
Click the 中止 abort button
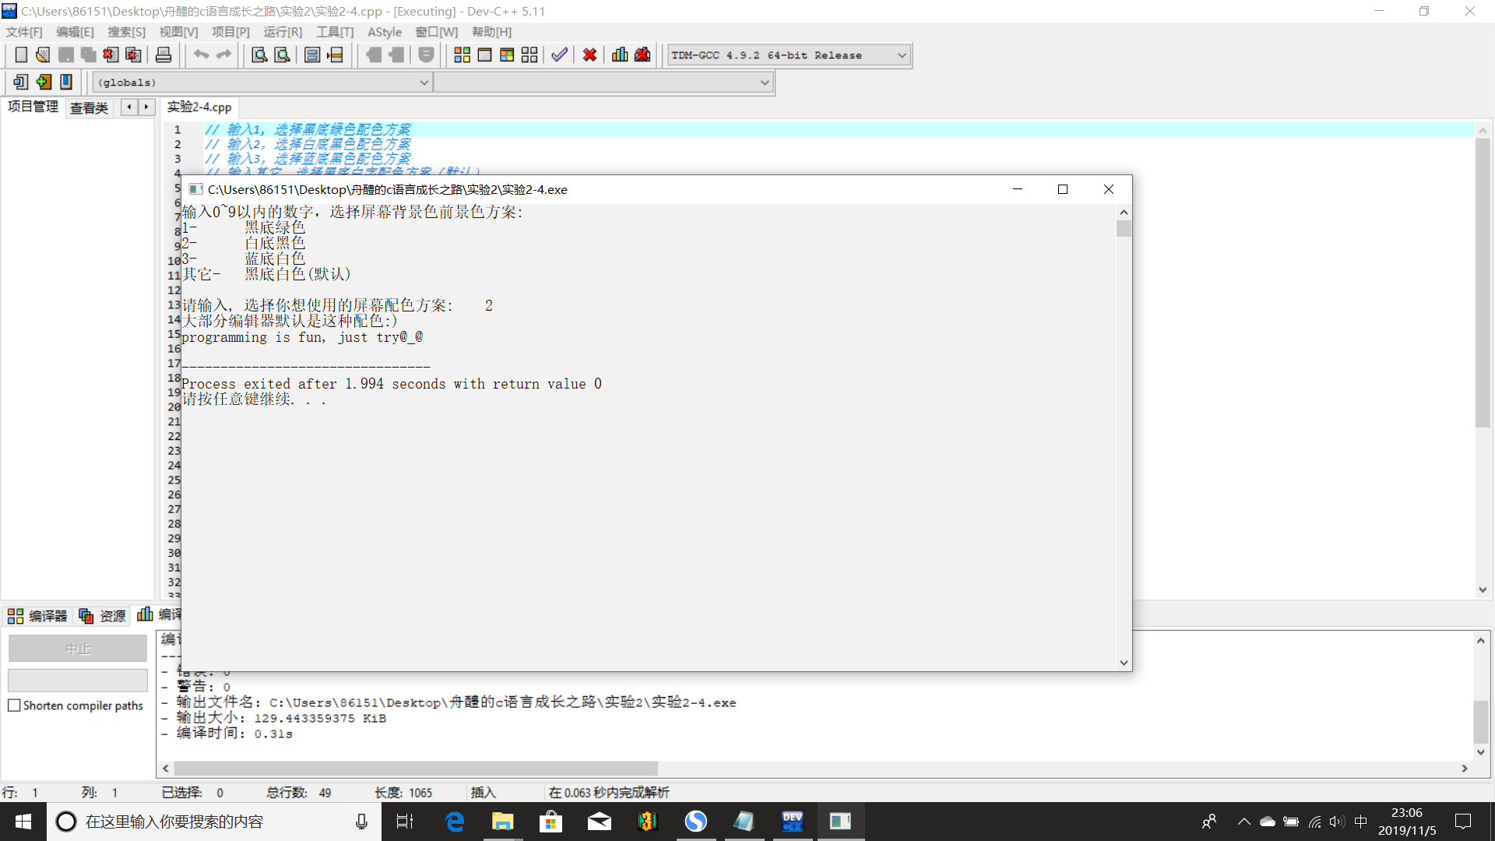[77, 649]
